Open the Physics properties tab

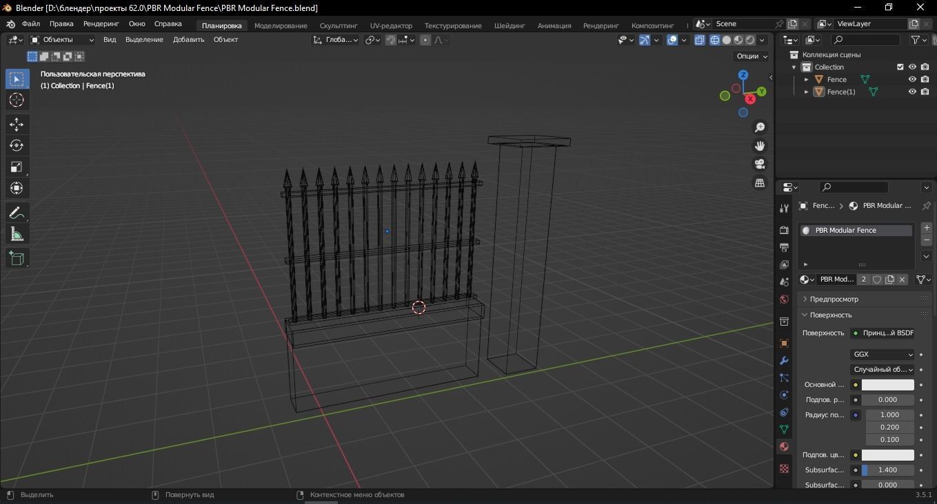click(784, 395)
